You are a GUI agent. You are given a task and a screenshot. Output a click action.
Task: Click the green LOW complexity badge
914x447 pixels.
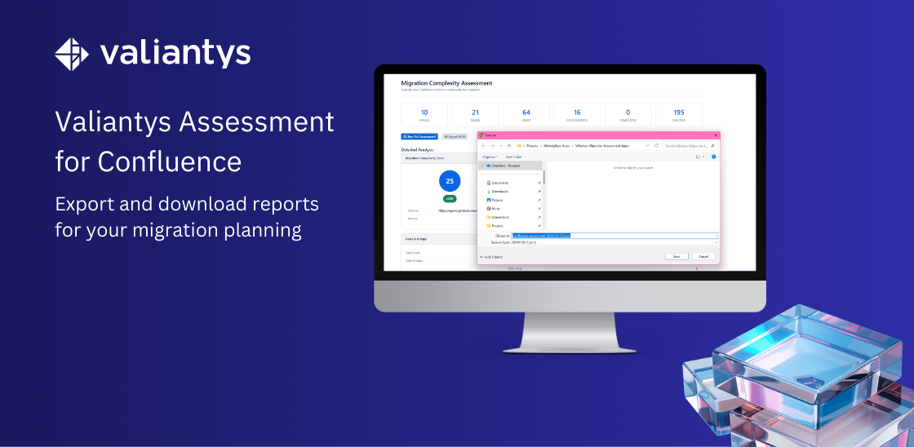pos(450,198)
